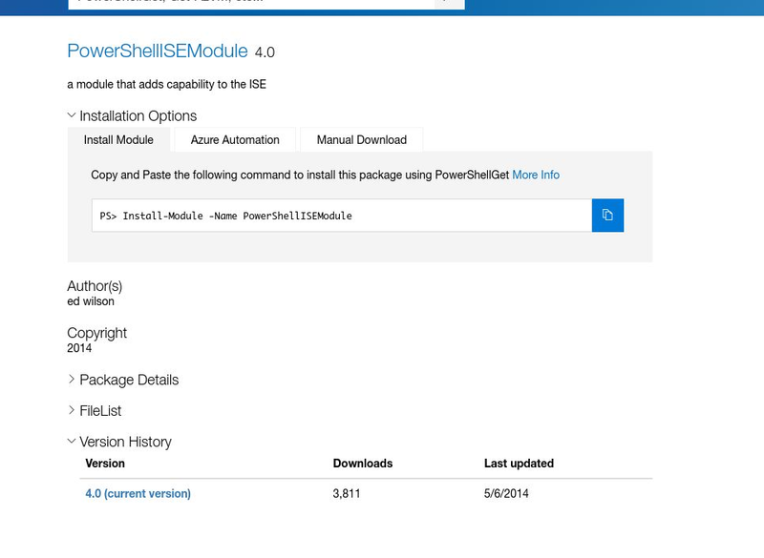Click the copyright year 2014
The width and height of the screenshot is (764, 558).
coord(79,348)
